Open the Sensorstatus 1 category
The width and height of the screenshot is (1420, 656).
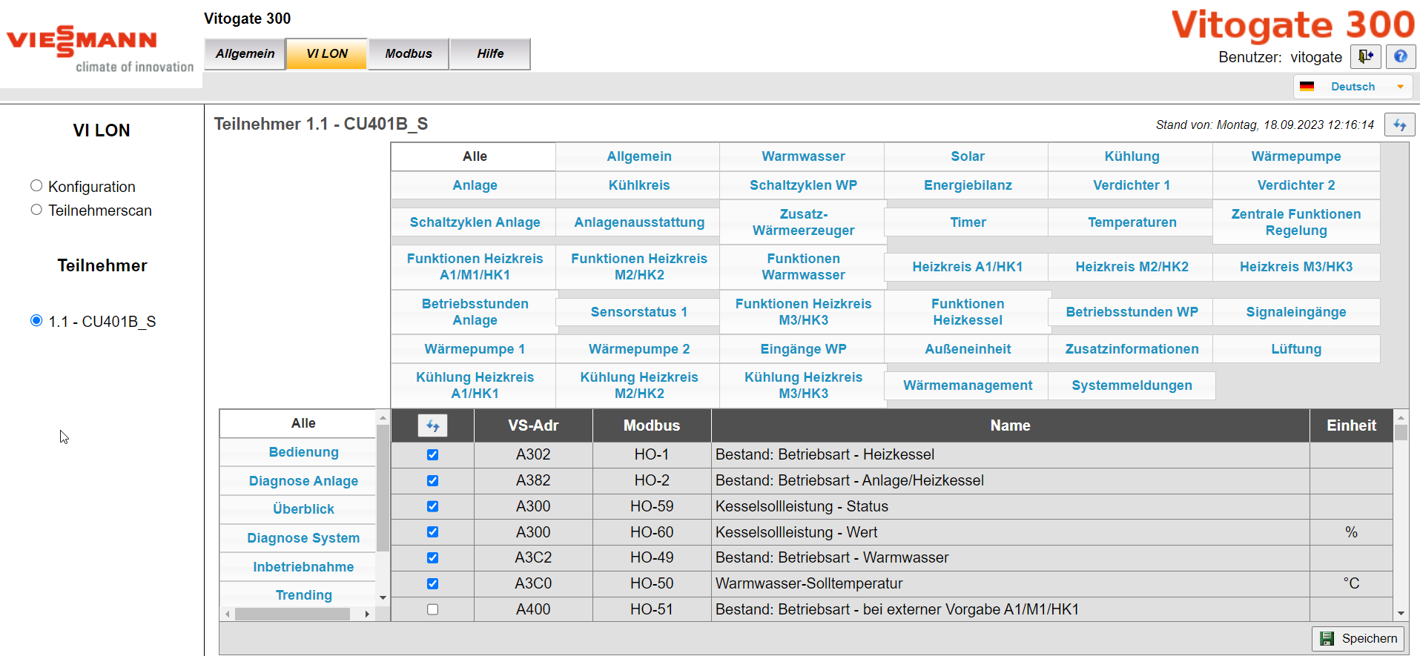639,312
